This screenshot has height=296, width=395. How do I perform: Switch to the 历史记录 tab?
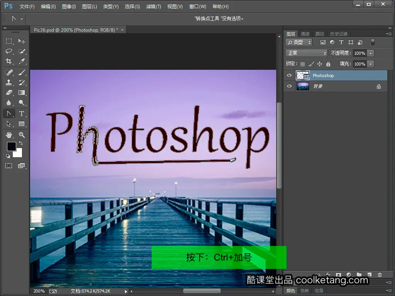click(x=339, y=34)
